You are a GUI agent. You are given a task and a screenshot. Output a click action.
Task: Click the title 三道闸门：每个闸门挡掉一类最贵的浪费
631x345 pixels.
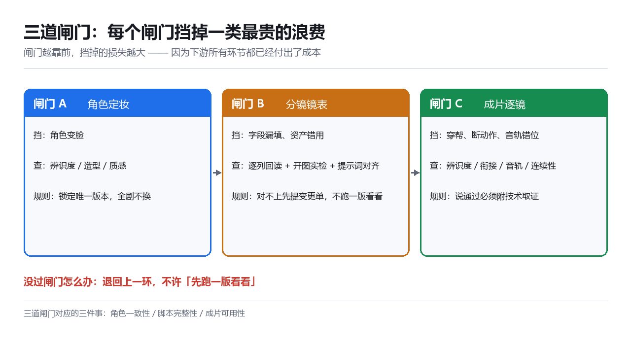(175, 33)
